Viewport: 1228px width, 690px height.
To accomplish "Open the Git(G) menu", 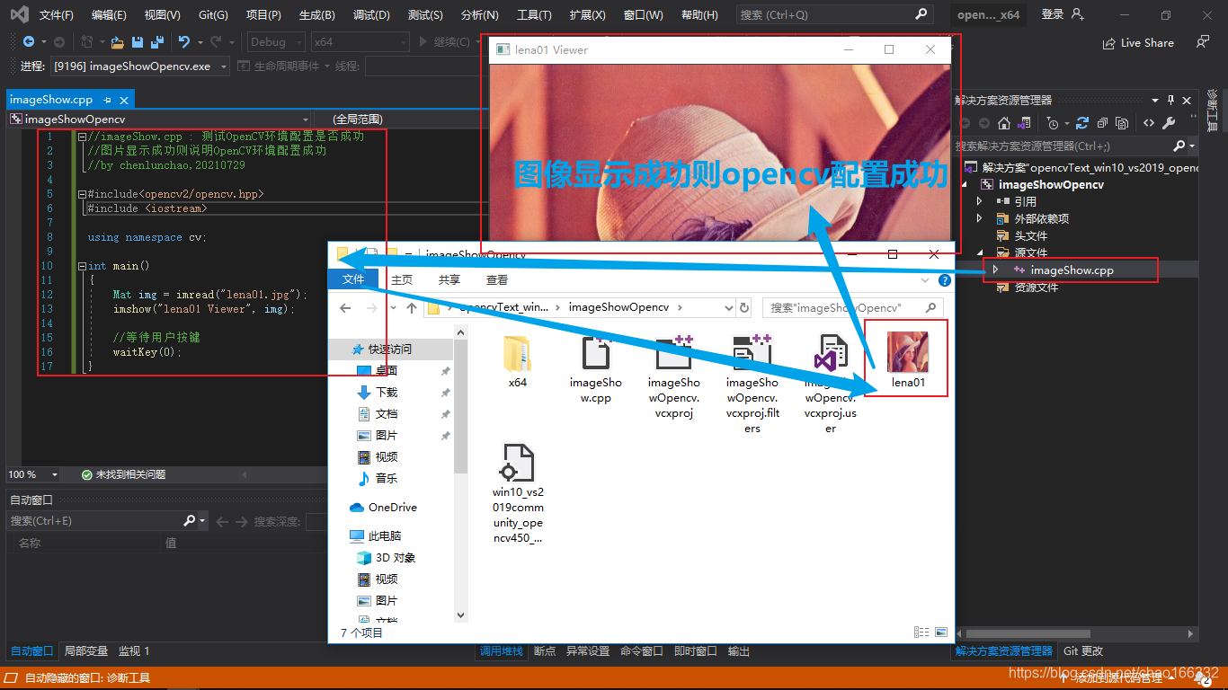I will point(213,15).
